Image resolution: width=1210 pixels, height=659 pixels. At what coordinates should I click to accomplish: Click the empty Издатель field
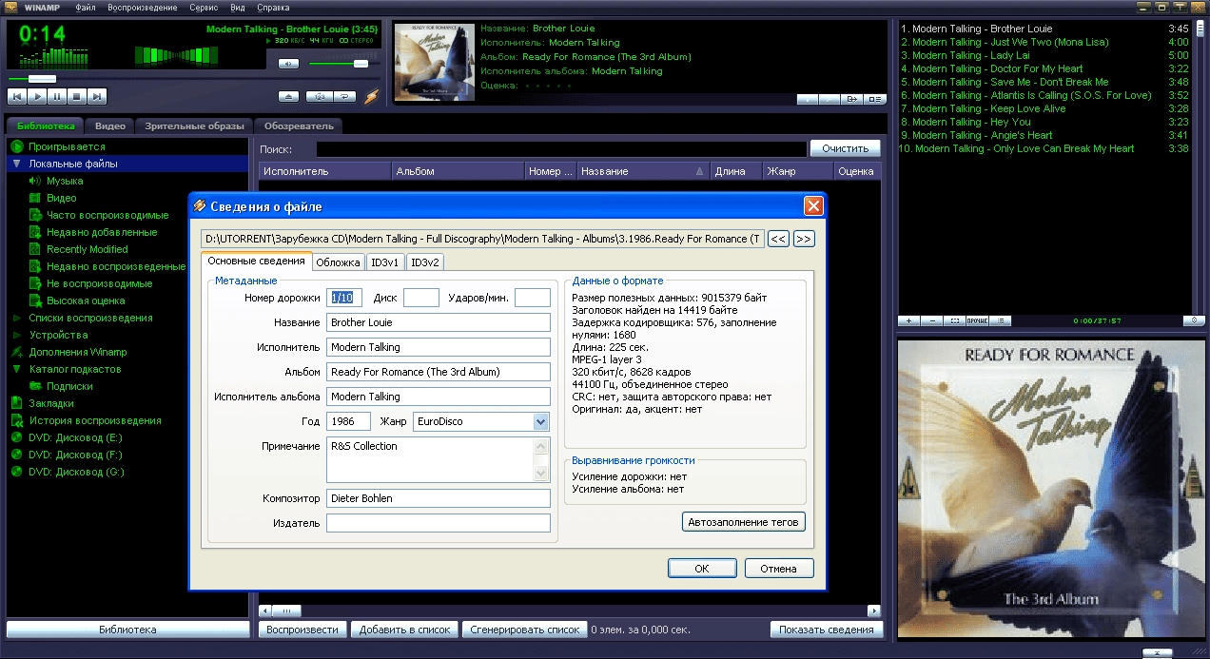click(x=439, y=523)
